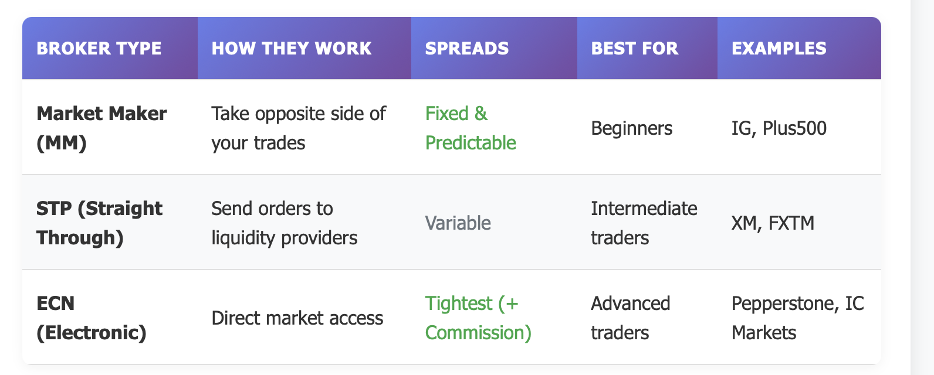Select the EXAMPLES column header
934x375 pixels.
tap(779, 48)
